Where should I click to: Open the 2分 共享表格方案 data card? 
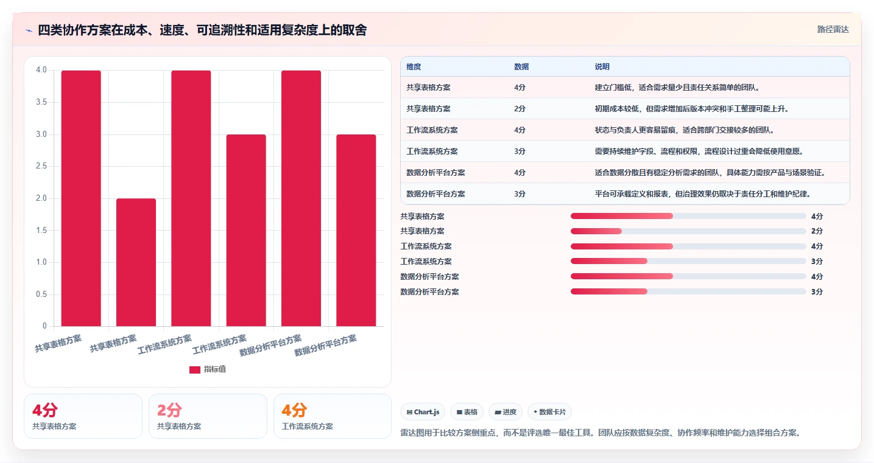(208, 416)
